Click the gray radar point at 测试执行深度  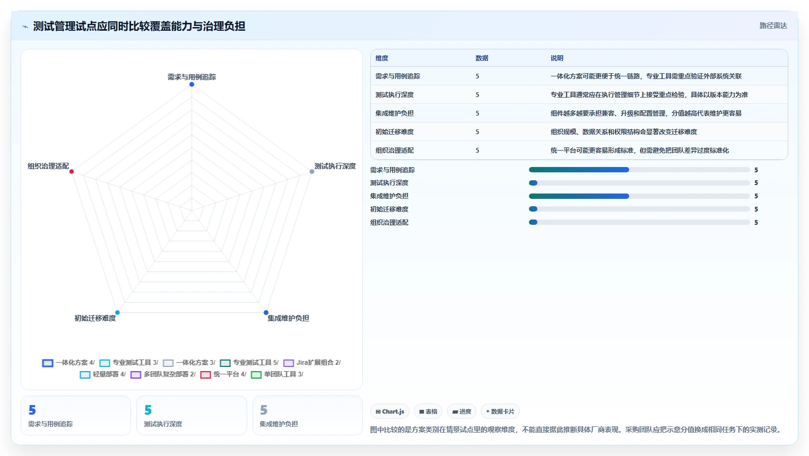[312, 171]
